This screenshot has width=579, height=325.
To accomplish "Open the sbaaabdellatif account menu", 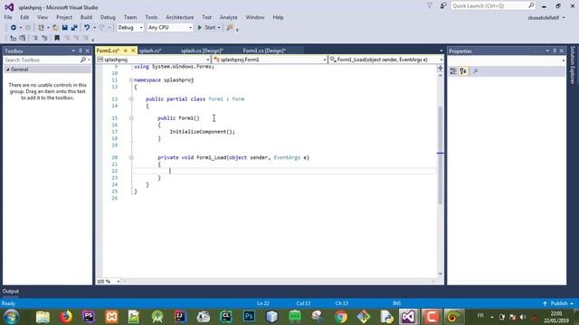I will 546,17.
